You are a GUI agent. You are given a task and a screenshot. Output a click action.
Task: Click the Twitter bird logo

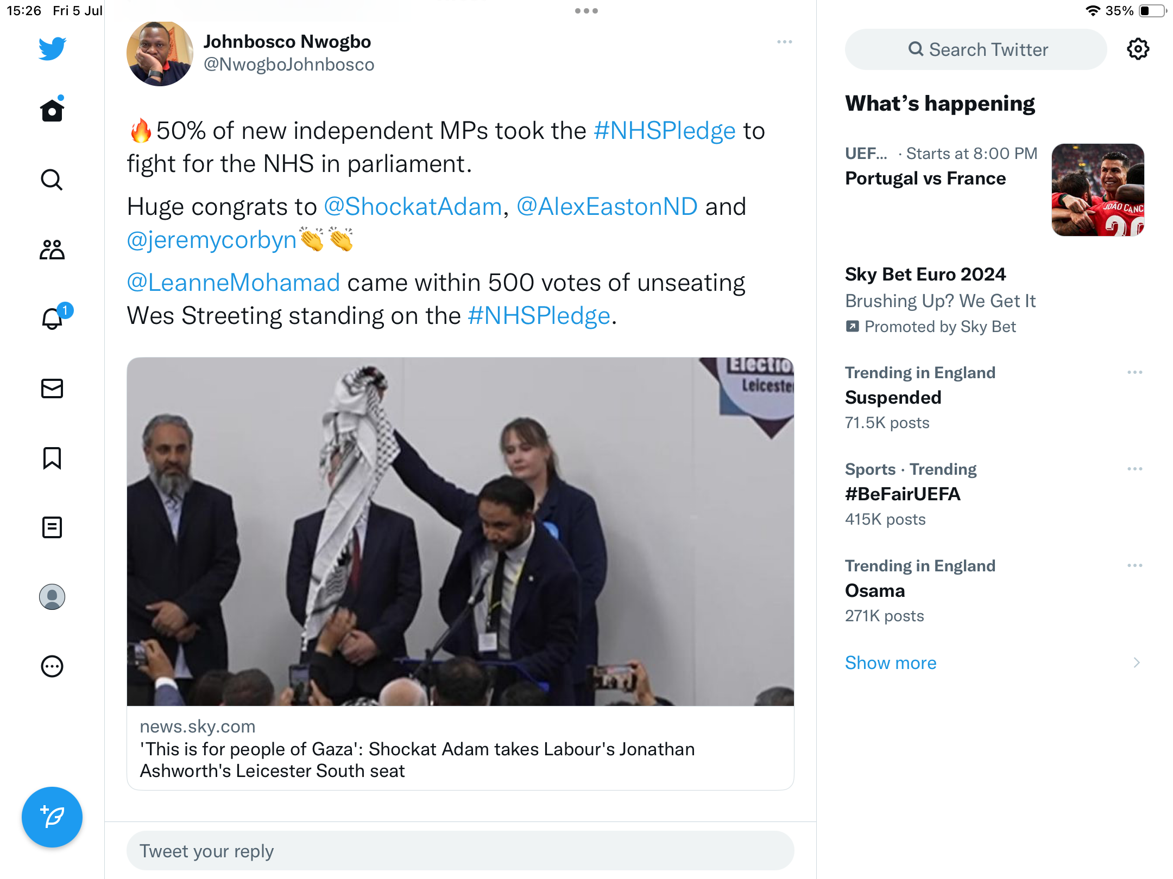[52, 49]
